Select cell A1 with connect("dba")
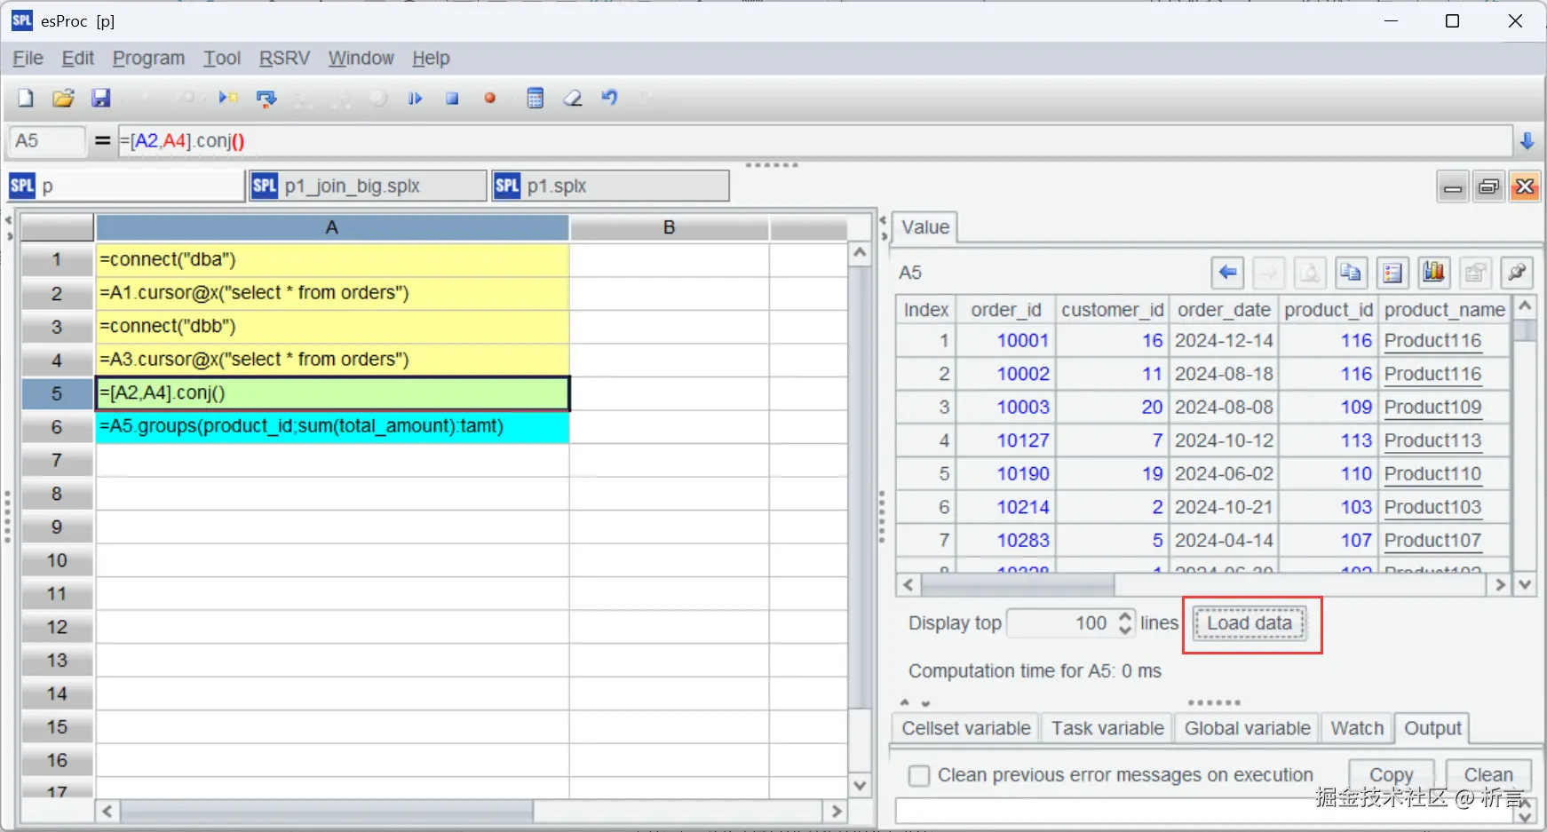1547x832 pixels. point(332,260)
